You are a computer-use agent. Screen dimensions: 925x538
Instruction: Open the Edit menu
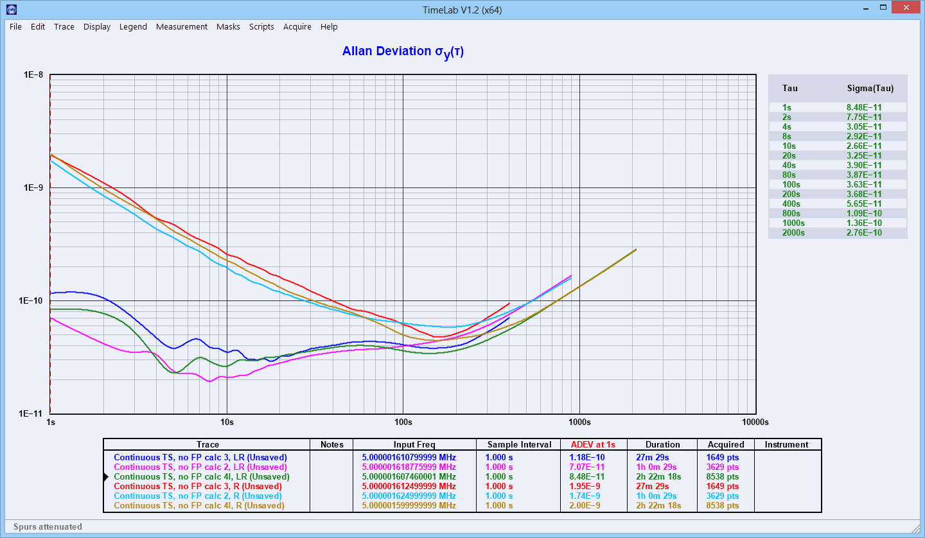tap(38, 27)
